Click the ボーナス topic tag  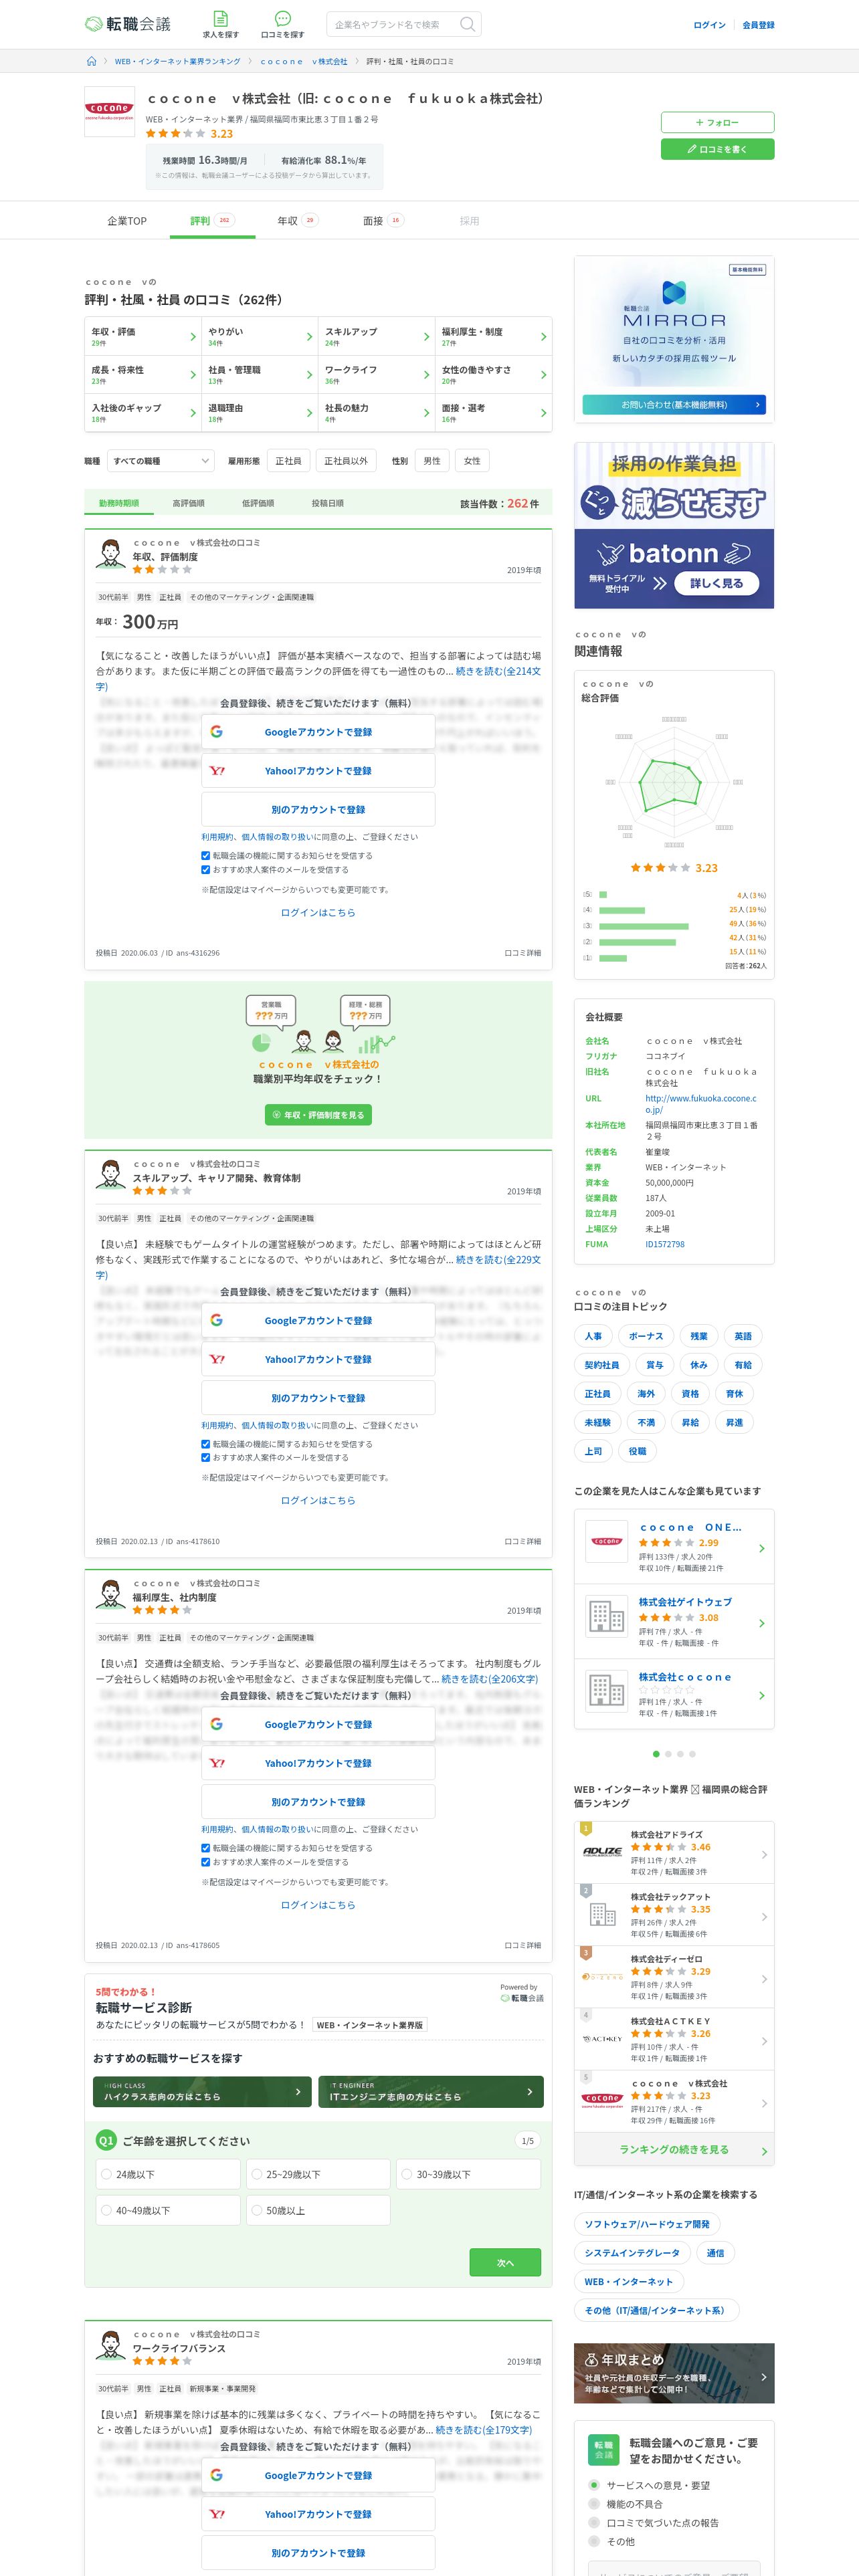pyautogui.click(x=646, y=1336)
